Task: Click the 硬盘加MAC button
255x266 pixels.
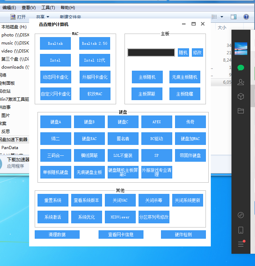Action: 190,139
